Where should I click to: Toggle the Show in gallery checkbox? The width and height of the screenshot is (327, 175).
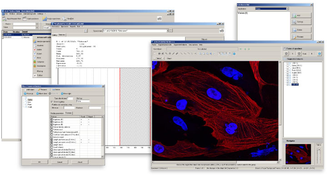52,102
